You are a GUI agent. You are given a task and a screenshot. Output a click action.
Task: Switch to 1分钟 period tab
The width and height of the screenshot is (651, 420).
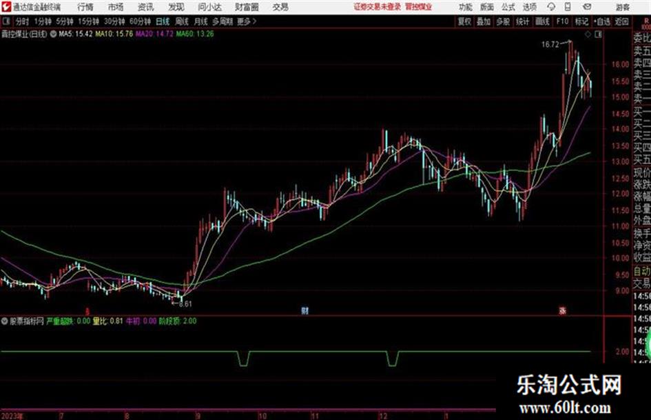pyautogui.click(x=43, y=21)
